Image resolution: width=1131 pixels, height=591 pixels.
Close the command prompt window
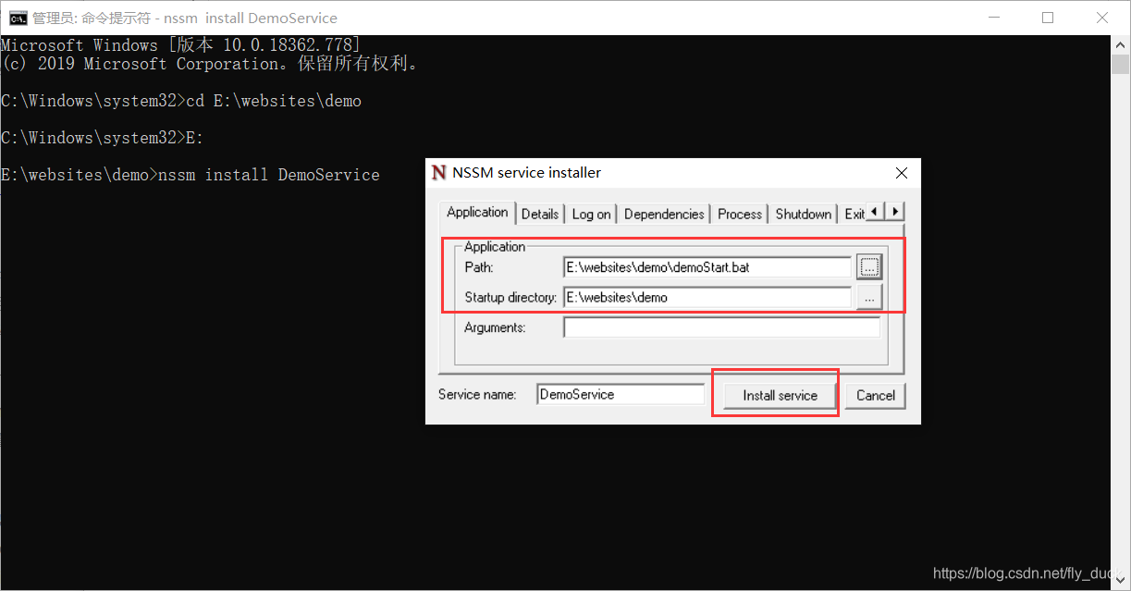tap(1101, 18)
